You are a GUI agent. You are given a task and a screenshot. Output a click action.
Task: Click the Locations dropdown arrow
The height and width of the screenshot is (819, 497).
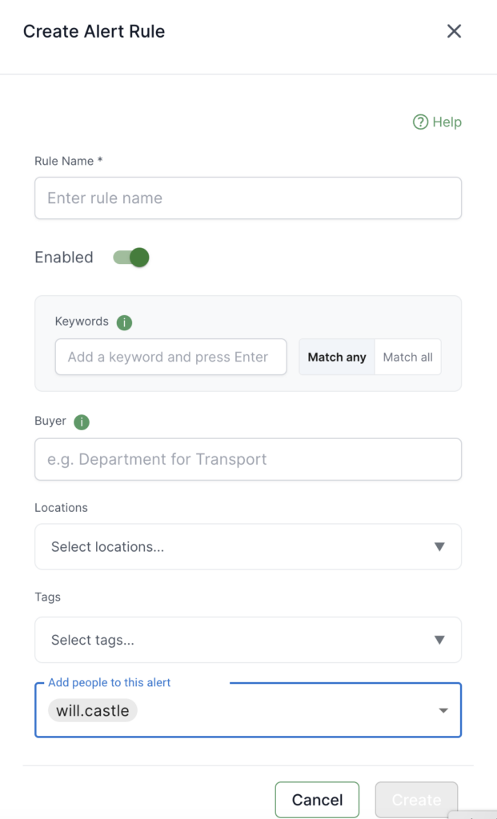[439, 547]
